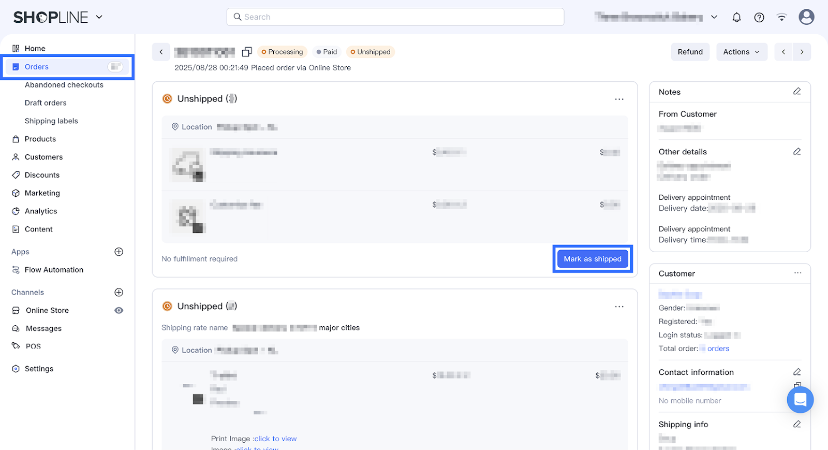This screenshot has width=828, height=450.
Task: Go to Home in the sidebar
Action: tap(35, 48)
